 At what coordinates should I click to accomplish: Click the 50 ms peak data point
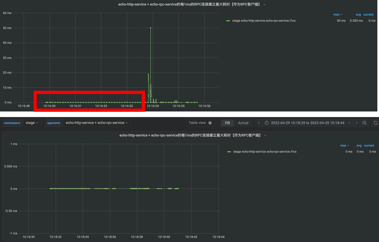tap(151, 28)
